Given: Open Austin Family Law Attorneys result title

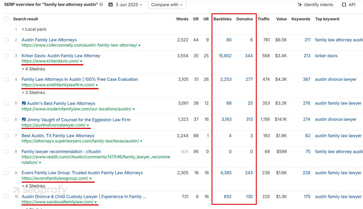Looking at the screenshot, I should [x=49, y=40].
